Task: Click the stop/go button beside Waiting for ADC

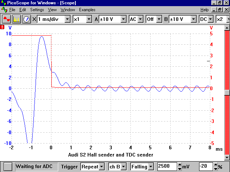Action: [x=8, y=167]
